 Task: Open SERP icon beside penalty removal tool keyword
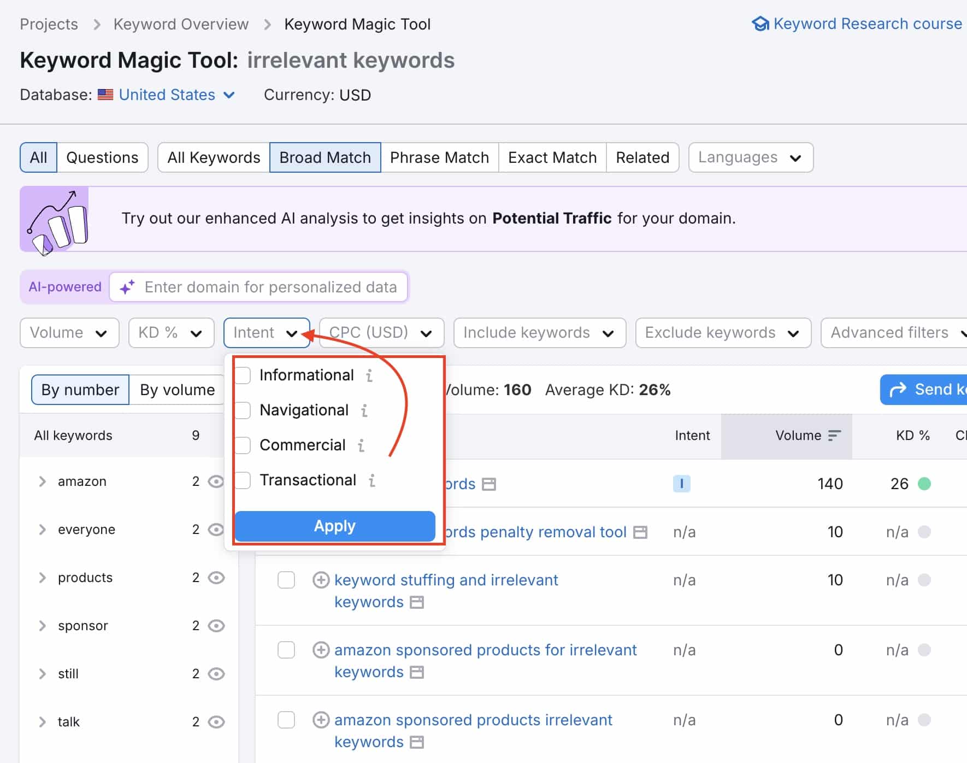click(640, 532)
